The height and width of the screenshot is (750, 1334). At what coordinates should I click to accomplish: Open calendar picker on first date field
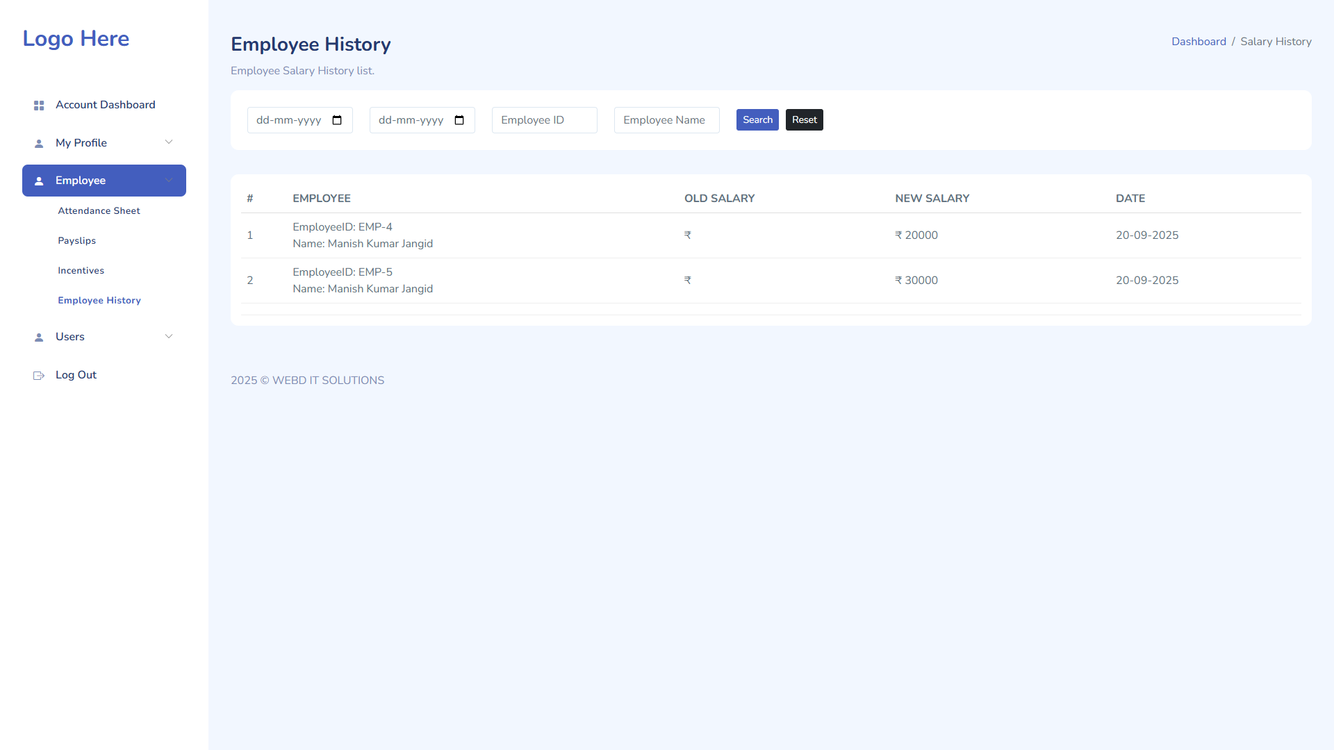tap(337, 120)
